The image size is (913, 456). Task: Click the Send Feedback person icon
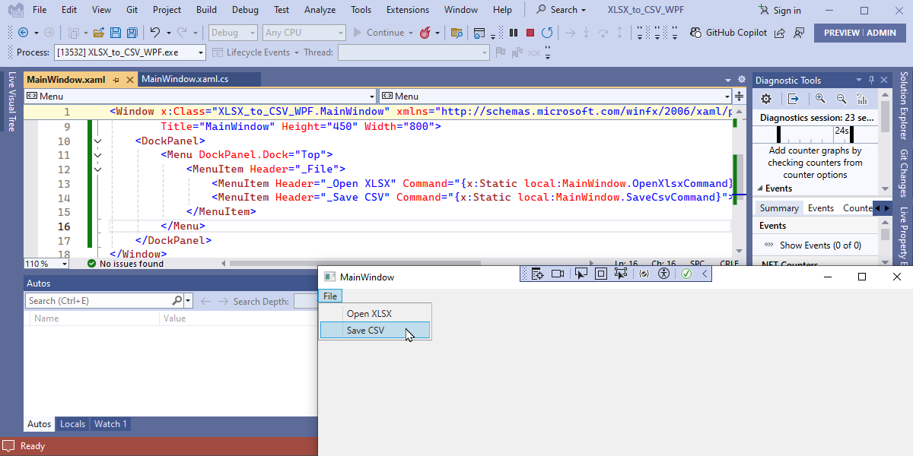coord(798,33)
